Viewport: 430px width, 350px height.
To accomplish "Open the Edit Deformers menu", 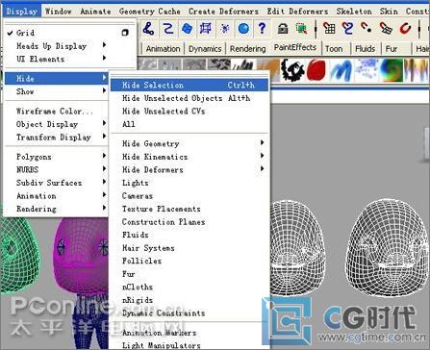I will click(x=297, y=12).
